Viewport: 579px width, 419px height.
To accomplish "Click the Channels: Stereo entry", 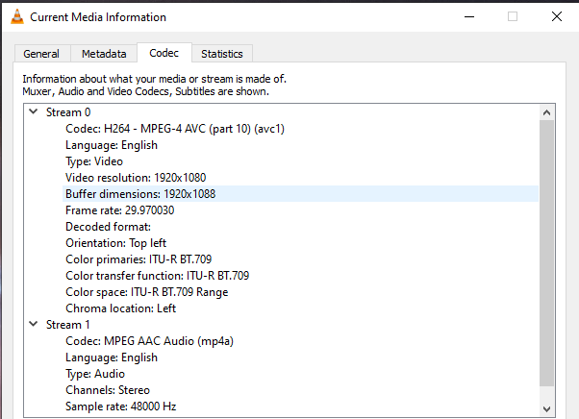I will pyautogui.click(x=108, y=390).
